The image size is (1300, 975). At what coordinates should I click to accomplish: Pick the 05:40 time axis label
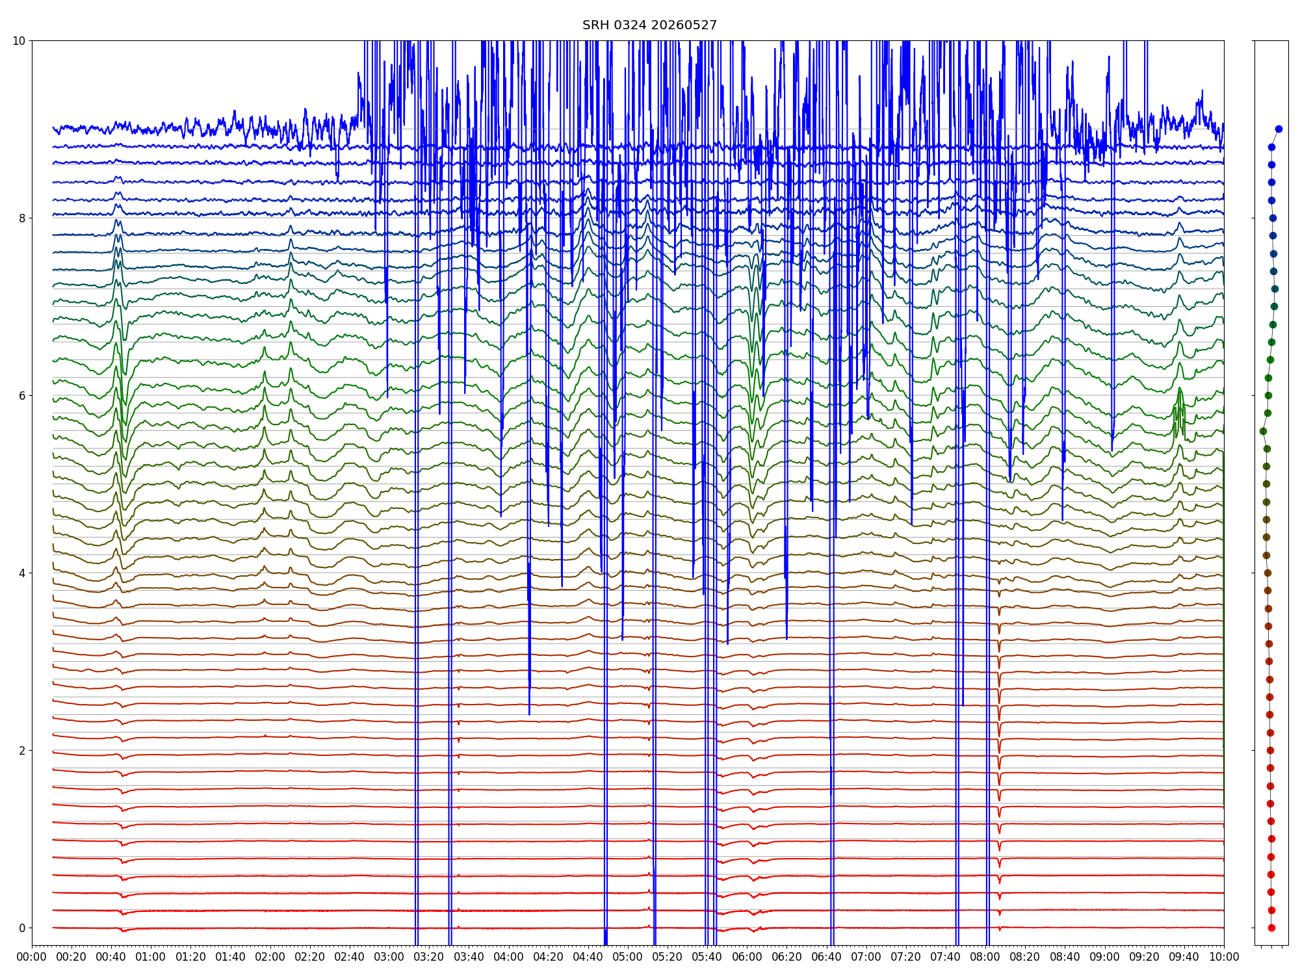707,957
